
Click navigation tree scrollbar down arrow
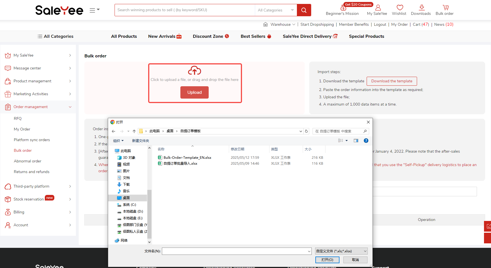tap(149, 242)
